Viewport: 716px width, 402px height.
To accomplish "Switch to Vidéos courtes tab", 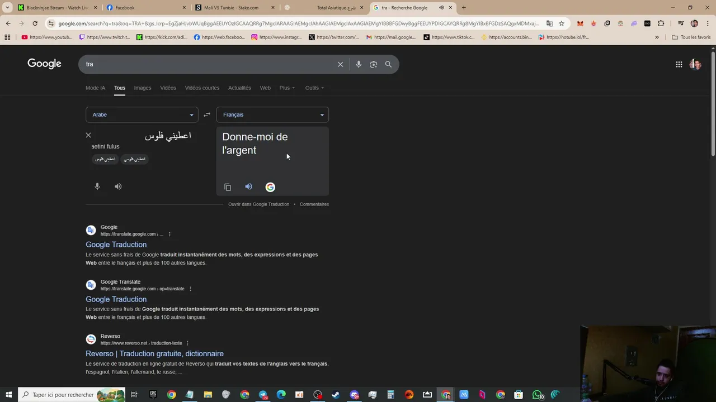I will pos(202,88).
